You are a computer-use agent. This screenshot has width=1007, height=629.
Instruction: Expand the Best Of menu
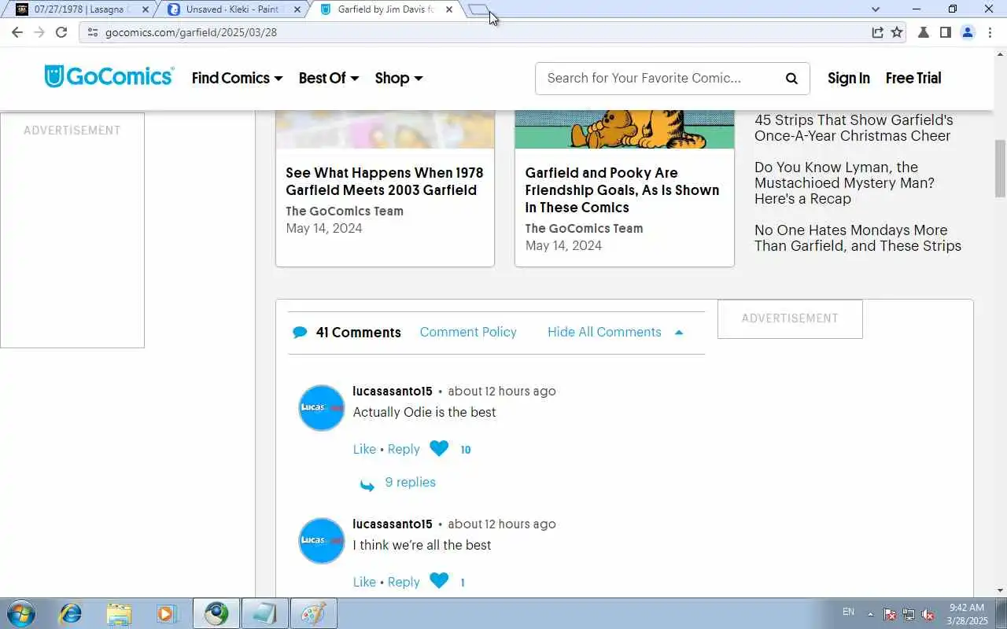329,78
